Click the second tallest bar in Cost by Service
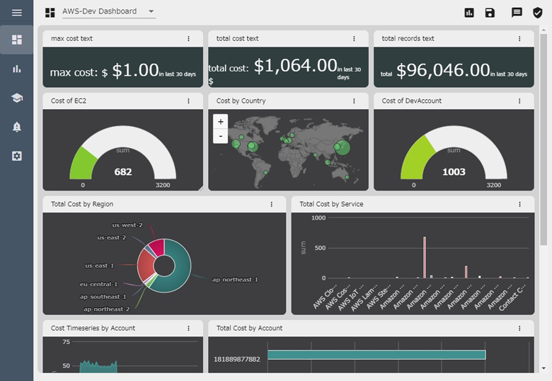The width and height of the screenshot is (552, 381). coord(466,272)
